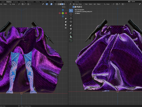Click 'Object Context Menu' in status bar

click(26, 106)
